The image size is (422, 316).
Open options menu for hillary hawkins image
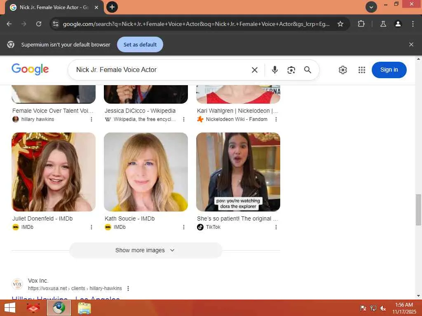tap(91, 119)
